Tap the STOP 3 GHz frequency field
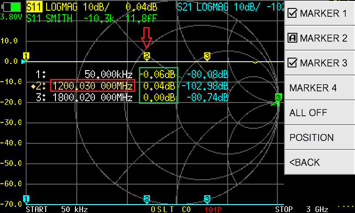This screenshot has width=355, height=213. pyautogui.click(x=296, y=209)
